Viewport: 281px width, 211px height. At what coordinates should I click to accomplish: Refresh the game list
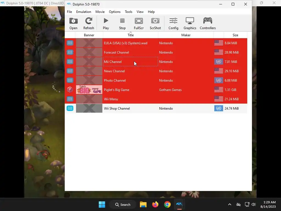coord(89,24)
